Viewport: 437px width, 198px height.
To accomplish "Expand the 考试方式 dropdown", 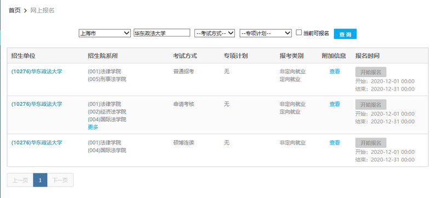I will [x=215, y=33].
